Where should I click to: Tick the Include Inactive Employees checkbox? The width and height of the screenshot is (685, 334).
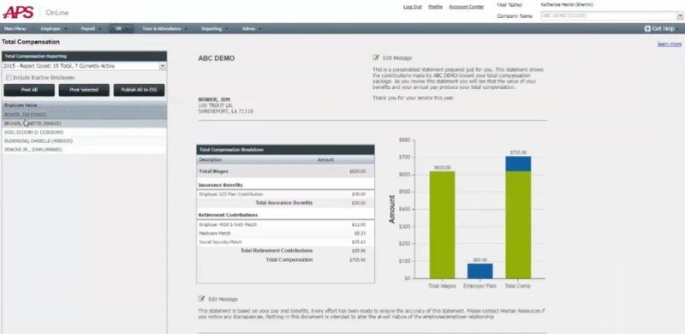click(9, 78)
